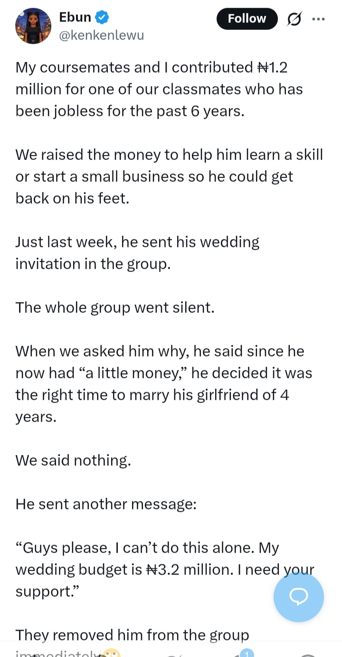Open the messages tab in bottom bar
This screenshot has width=342, height=657.
coord(309,654)
